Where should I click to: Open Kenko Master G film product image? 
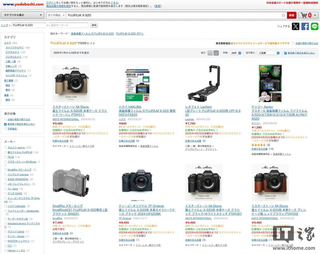pyautogui.click(x=270, y=83)
